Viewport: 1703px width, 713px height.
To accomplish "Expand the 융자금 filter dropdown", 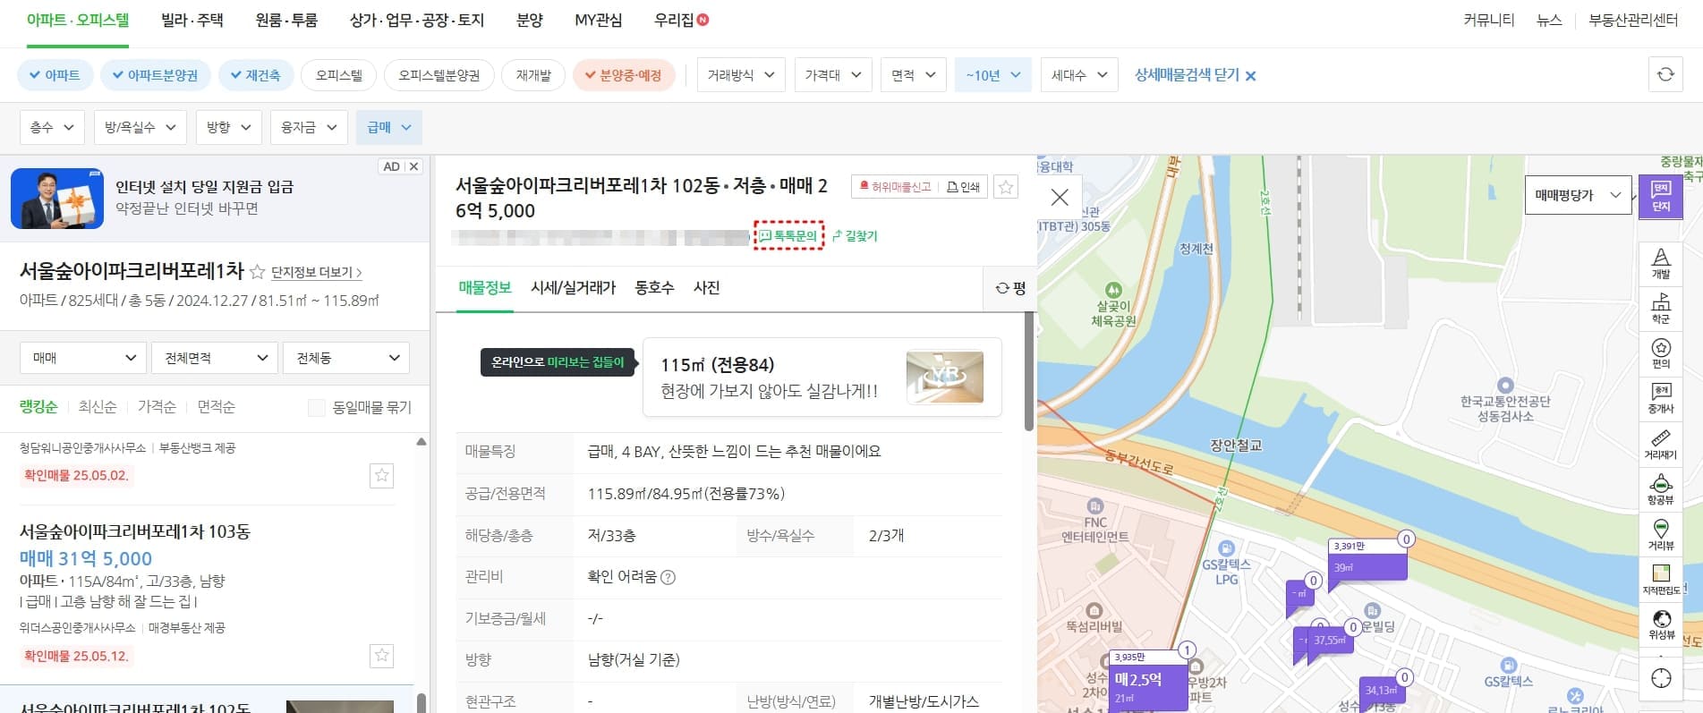I will [309, 127].
